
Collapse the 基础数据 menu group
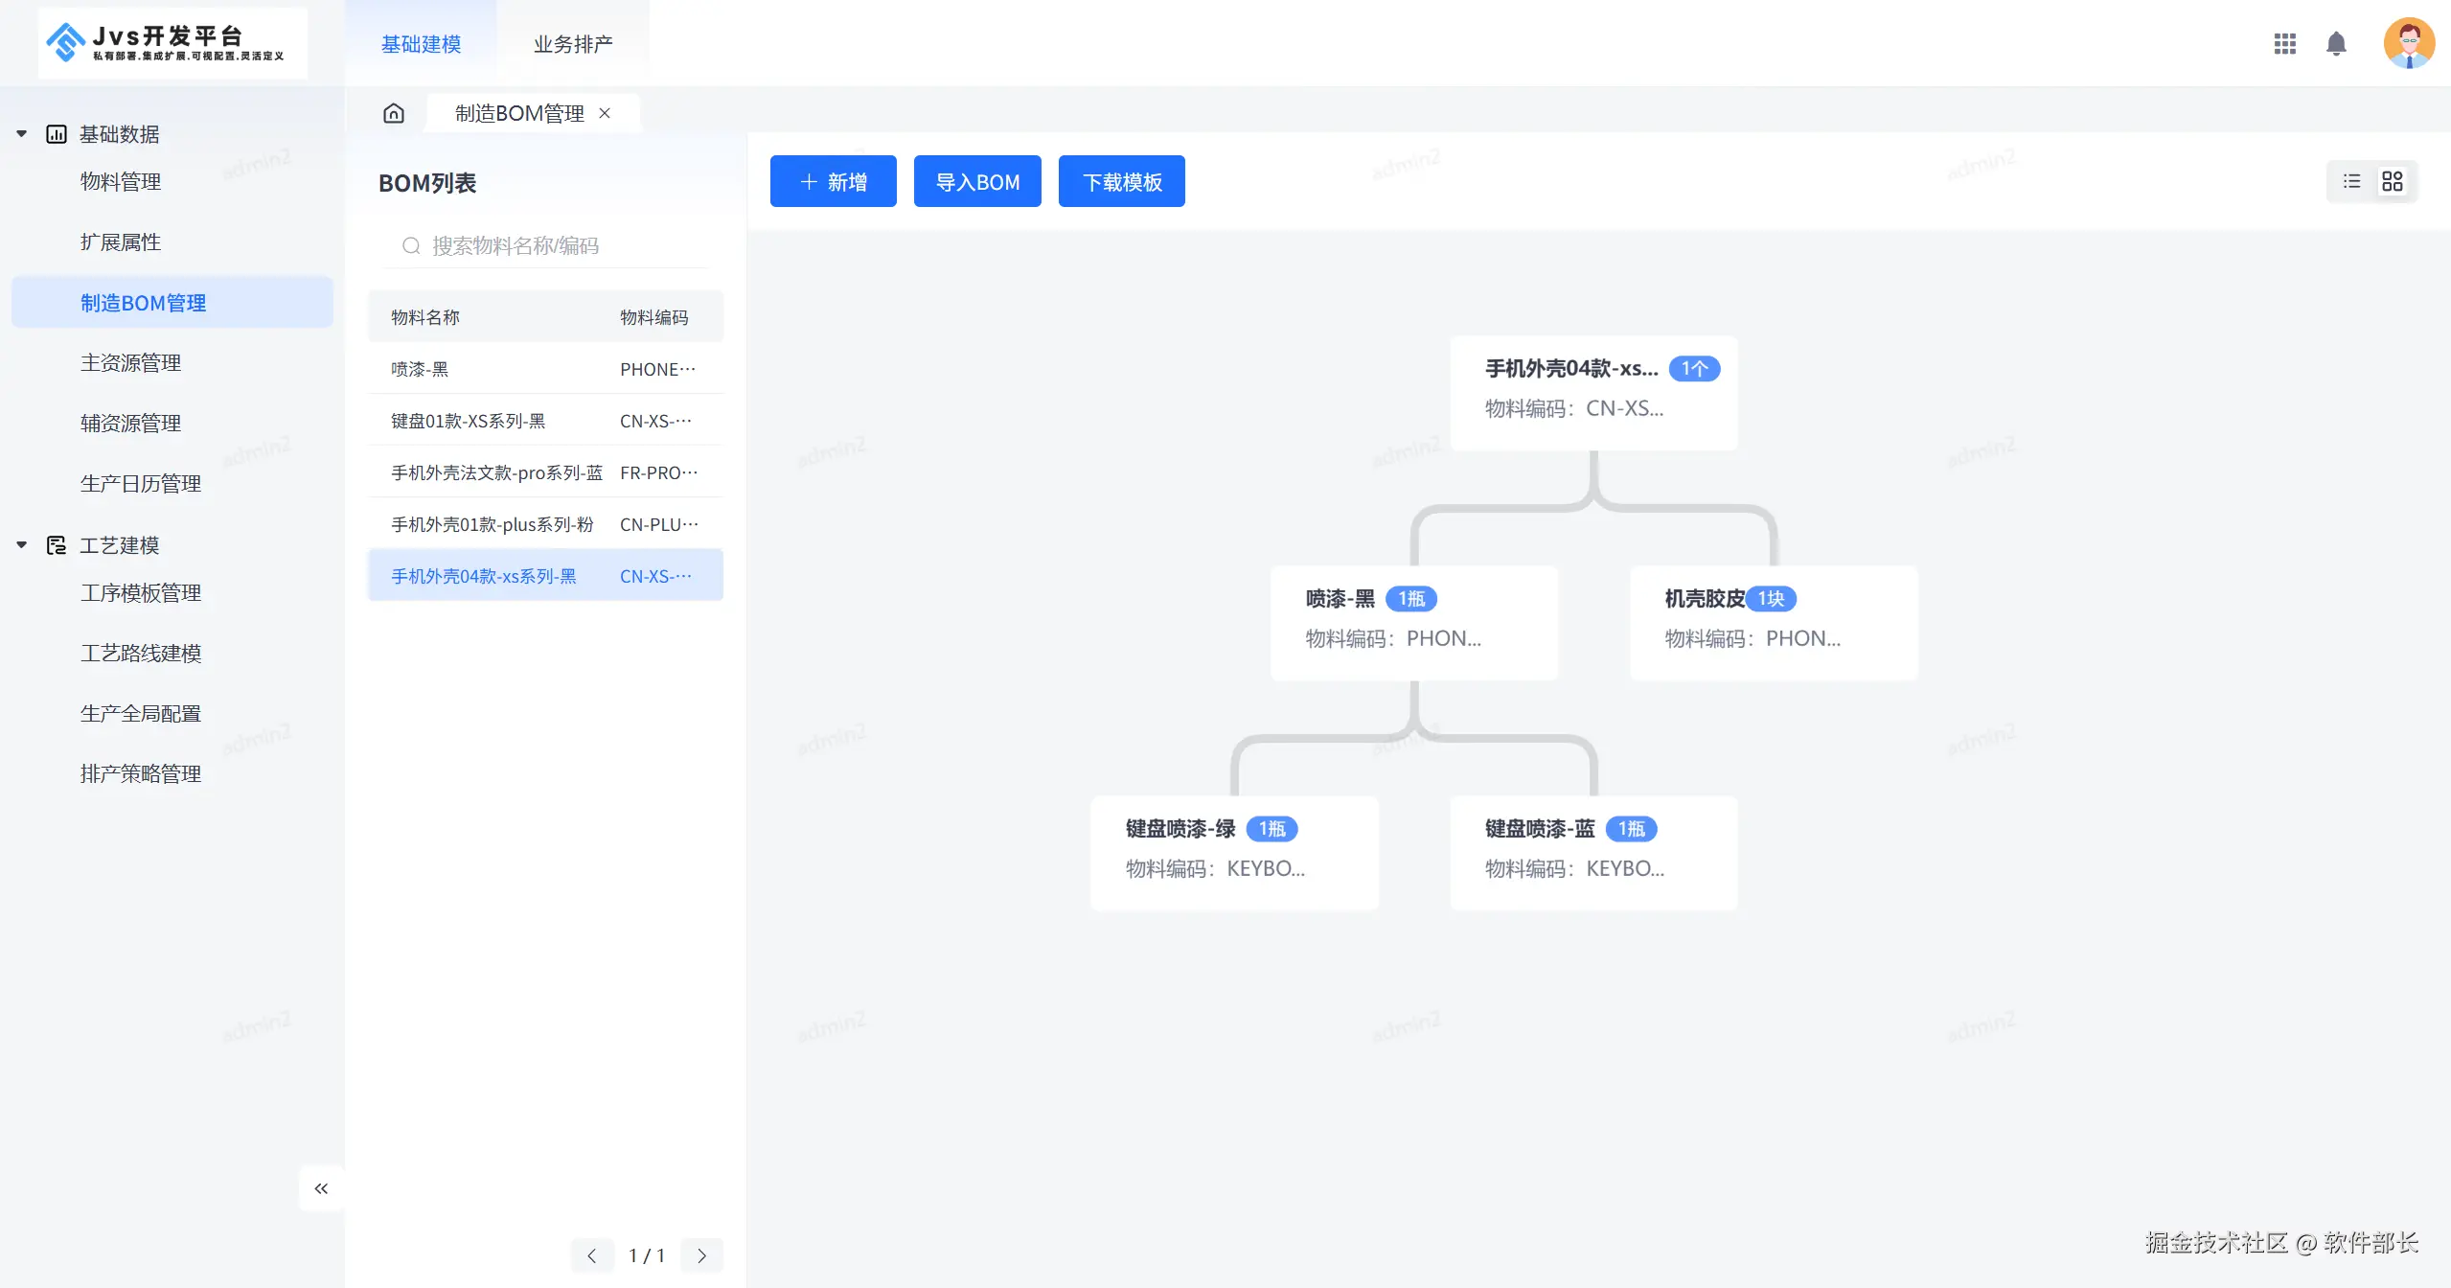pyautogui.click(x=22, y=134)
